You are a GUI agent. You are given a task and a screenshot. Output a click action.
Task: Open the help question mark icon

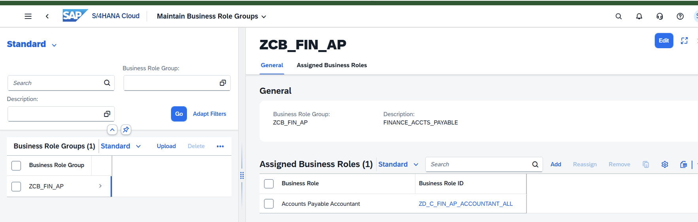click(680, 16)
